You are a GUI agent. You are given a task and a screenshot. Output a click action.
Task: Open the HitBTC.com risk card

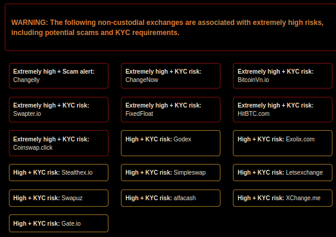click(283, 109)
